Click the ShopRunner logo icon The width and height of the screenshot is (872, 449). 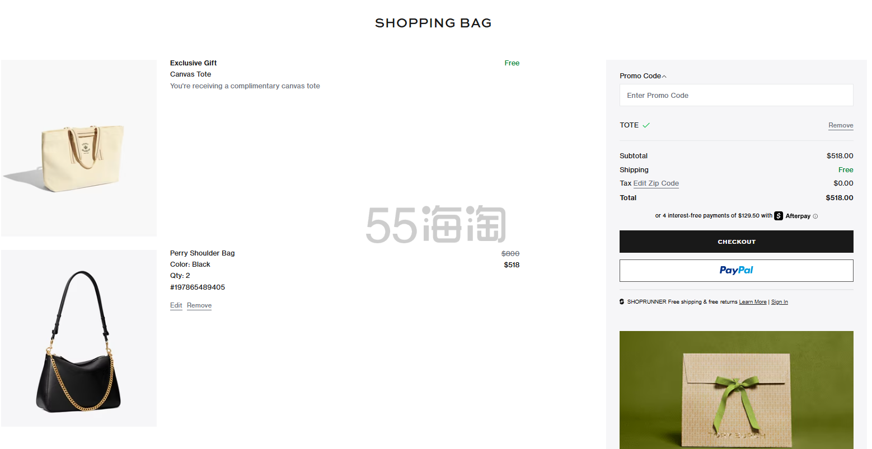[622, 302]
